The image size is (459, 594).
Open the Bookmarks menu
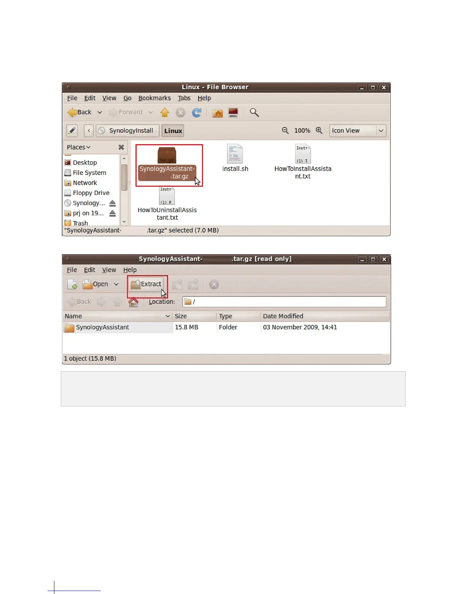pos(154,98)
